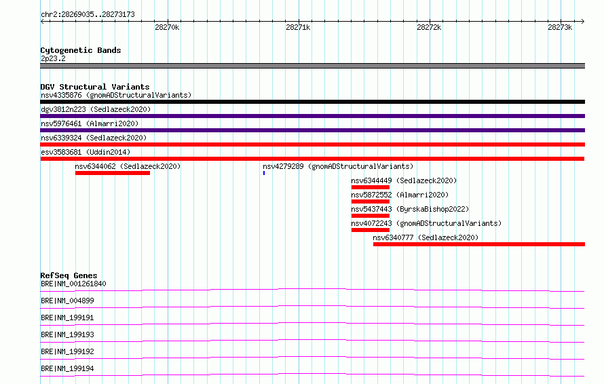Viewport: 604px width, 384px height.
Task: Select the BRE|NM_199192 transcript label
Action: pos(67,351)
